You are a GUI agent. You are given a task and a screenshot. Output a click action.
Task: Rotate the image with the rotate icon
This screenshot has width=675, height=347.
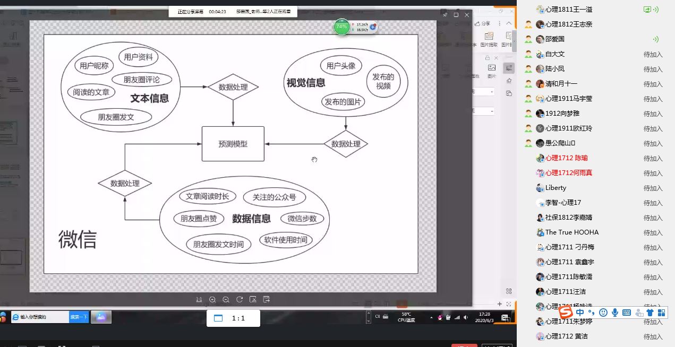coord(240,300)
